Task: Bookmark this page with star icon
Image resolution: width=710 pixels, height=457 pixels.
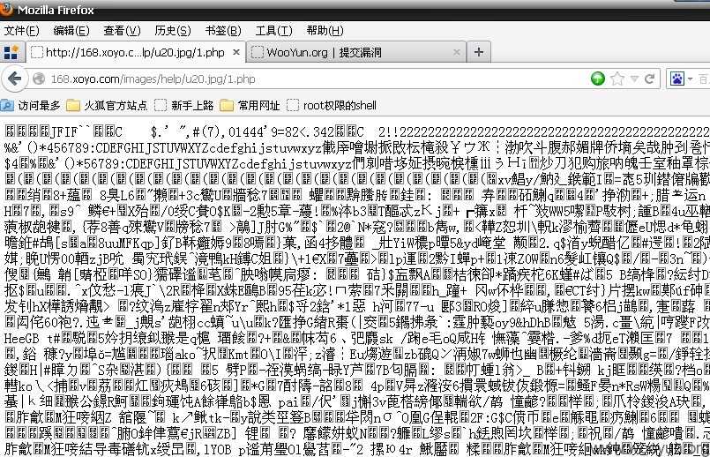Action: pyautogui.click(x=617, y=79)
